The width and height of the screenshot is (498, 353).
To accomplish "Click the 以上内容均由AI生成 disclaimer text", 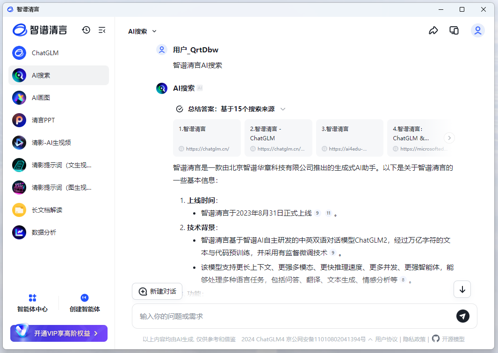I will [x=189, y=339].
